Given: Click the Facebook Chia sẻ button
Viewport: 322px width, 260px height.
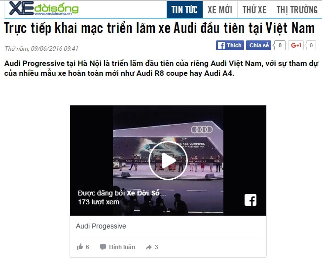Looking at the screenshot, I should pyautogui.click(x=258, y=45).
